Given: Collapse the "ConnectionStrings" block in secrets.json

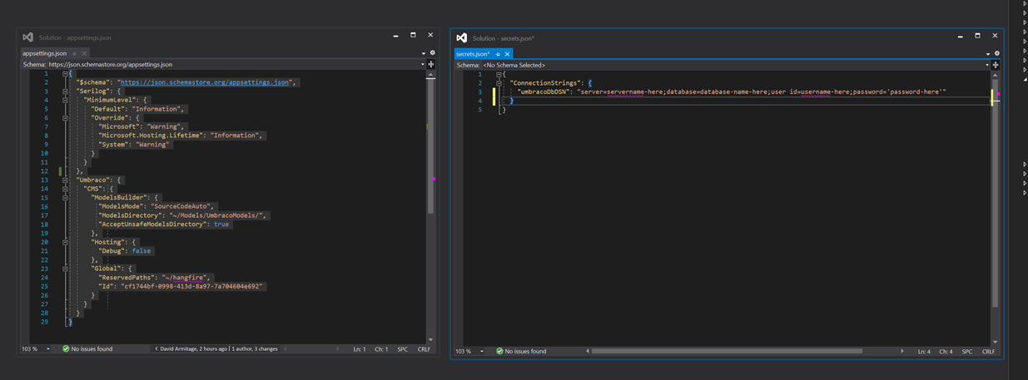Looking at the screenshot, I should pyautogui.click(x=499, y=83).
